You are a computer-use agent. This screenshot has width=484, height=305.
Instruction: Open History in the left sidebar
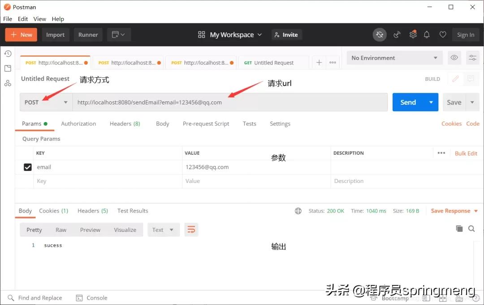(x=7, y=53)
